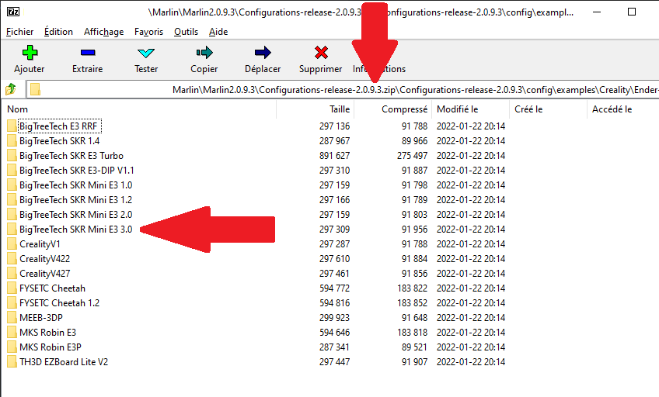The image size is (659, 397).
Task: Select BigTreeTech SKR E3 Turbo folder name
Action: pos(71,156)
